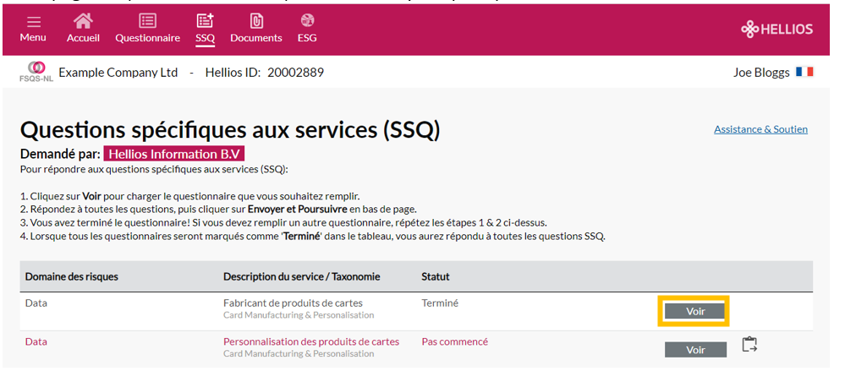Click Example Company Ltd name
The height and width of the screenshot is (382, 845).
click(118, 72)
